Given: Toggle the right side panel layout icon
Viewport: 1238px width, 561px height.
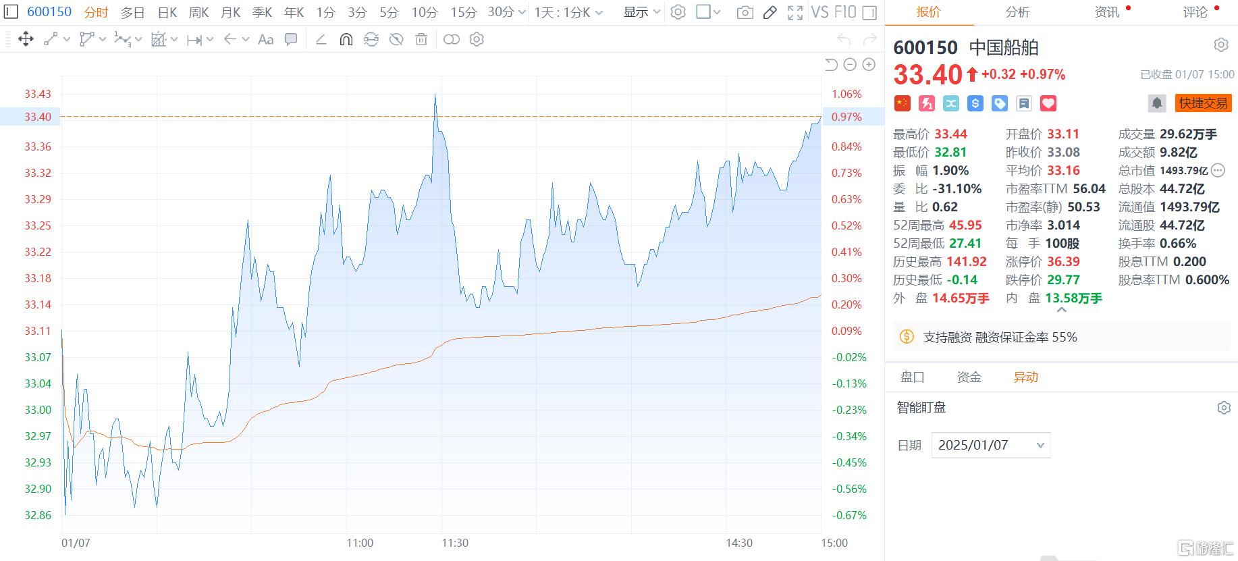Looking at the screenshot, I should (870, 12).
